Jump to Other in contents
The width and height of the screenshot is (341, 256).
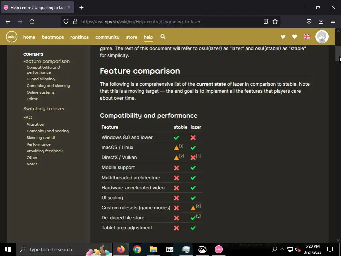point(32,158)
